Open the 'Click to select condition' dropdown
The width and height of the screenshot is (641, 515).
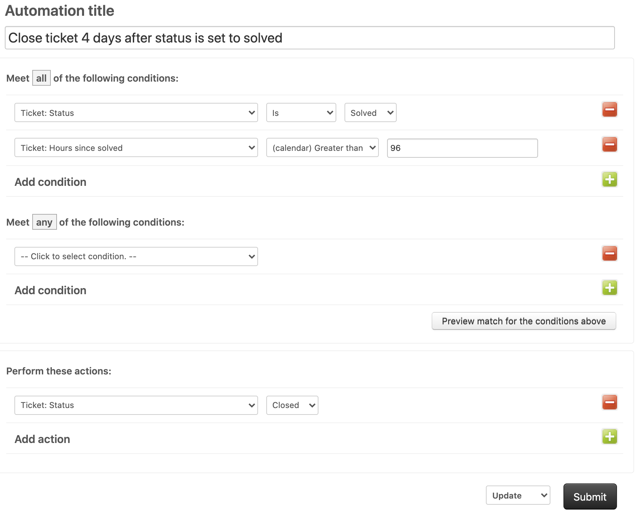(x=136, y=256)
